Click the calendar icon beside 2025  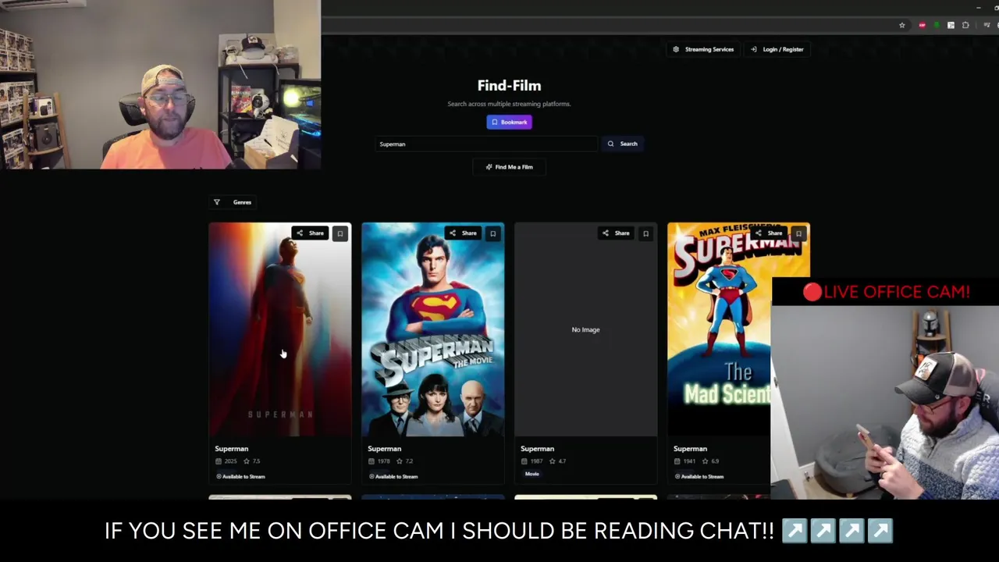(x=219, y=461)
